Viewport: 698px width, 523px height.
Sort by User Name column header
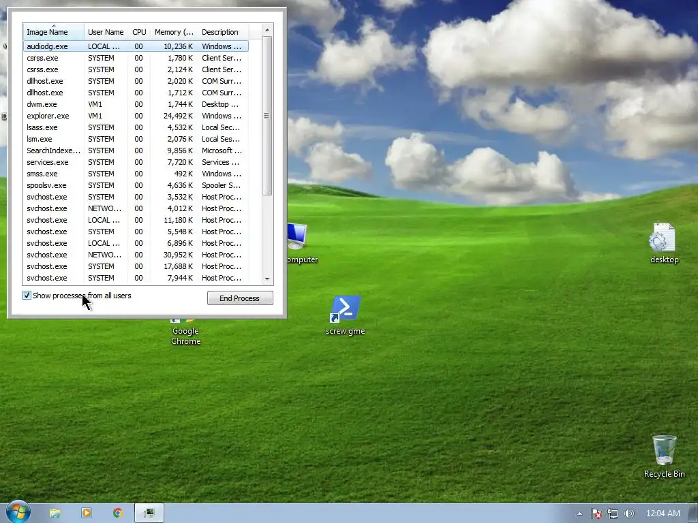pyautogui.click(x=106, y=31)
